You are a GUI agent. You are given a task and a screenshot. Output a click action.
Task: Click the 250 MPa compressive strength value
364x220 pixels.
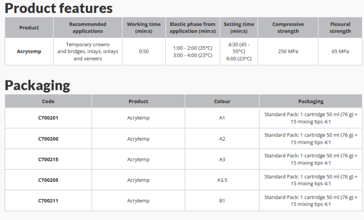(288, 51)
